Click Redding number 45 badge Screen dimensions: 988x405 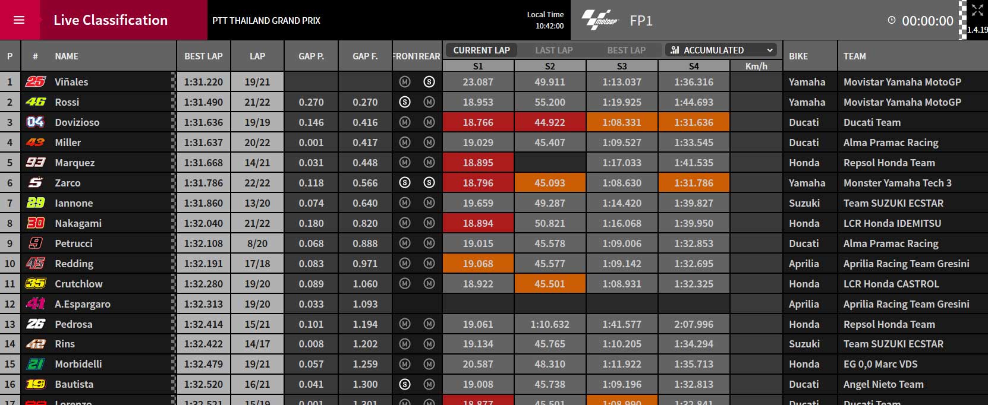(x=36, y=264)
